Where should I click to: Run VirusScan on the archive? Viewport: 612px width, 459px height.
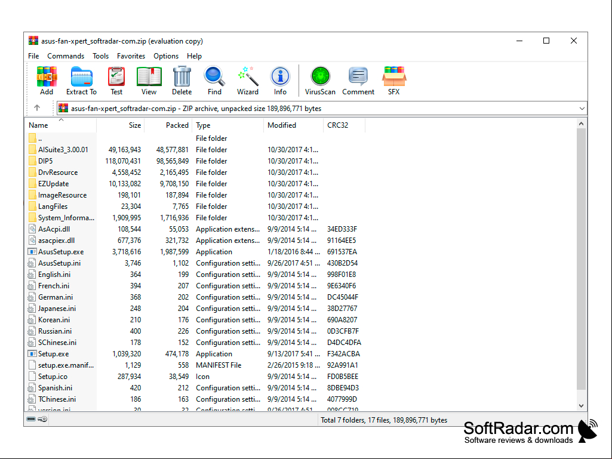[x=320, y=76]
